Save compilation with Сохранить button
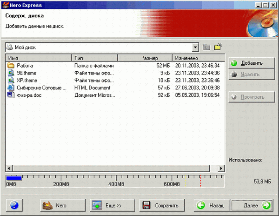The height and width of the screenshot is (216, 279). point(162,205)
